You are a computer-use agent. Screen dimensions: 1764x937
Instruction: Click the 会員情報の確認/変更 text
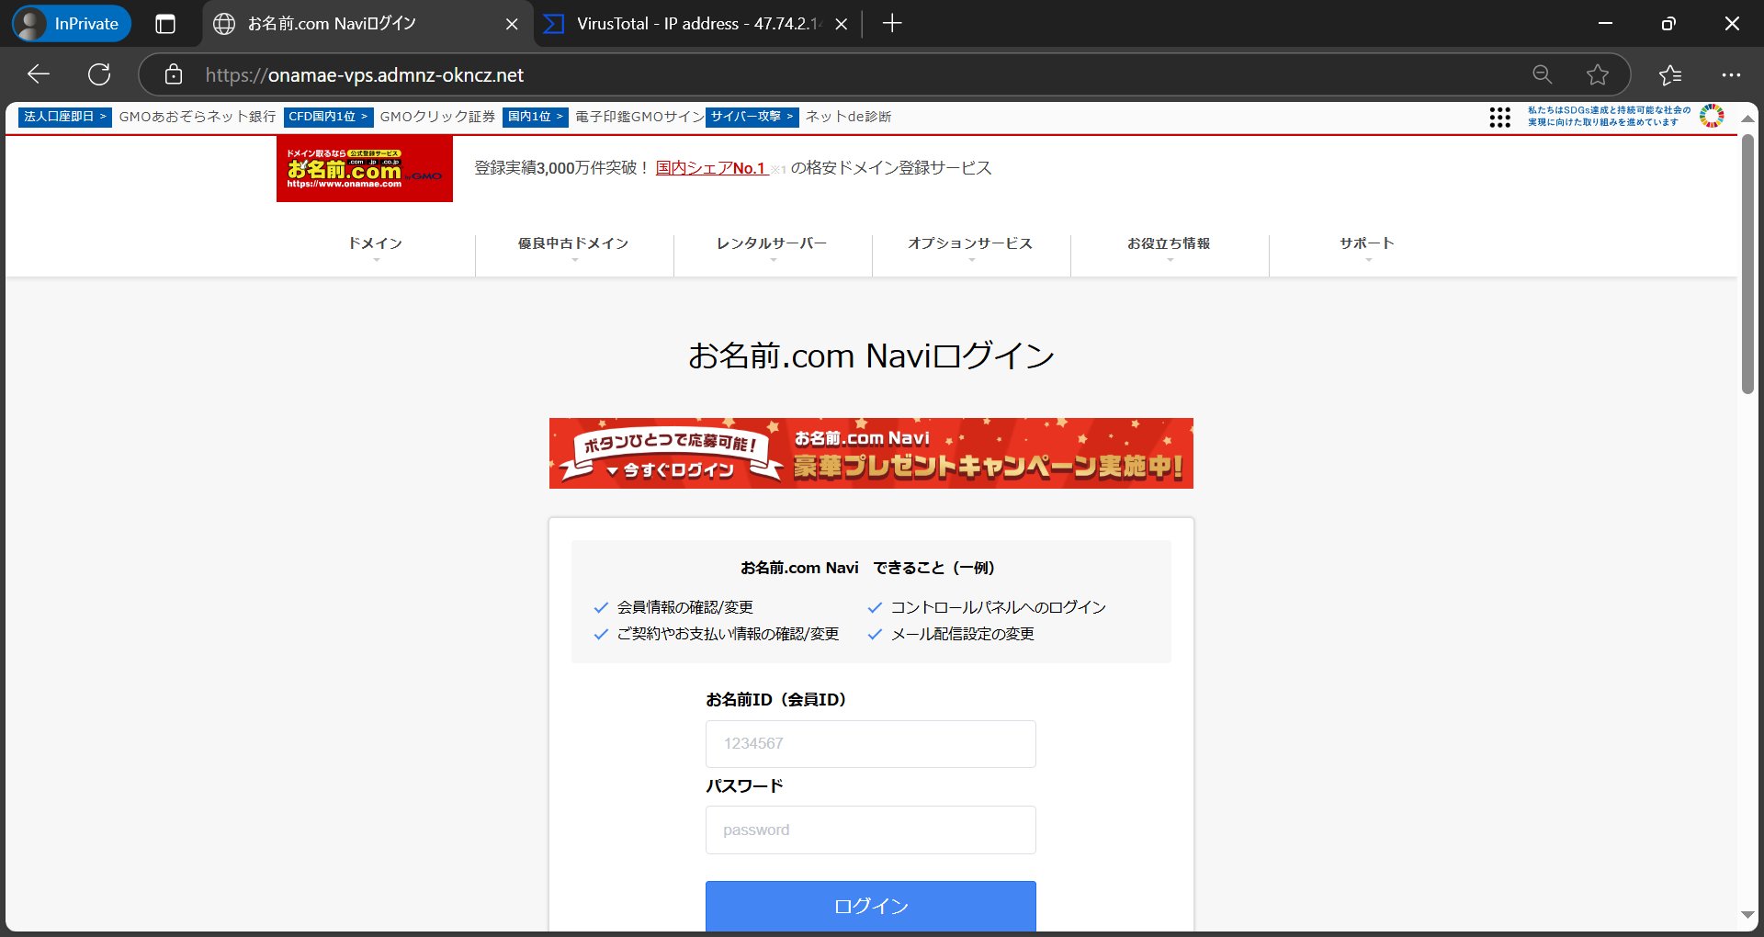coord(685,607)
